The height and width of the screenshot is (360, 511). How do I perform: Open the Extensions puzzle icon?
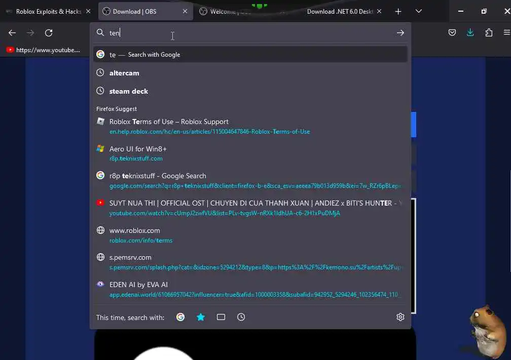point(489,32)
